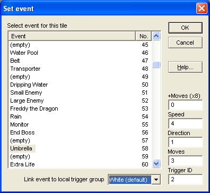Click number 60 in the No. column

click(145, 164)
